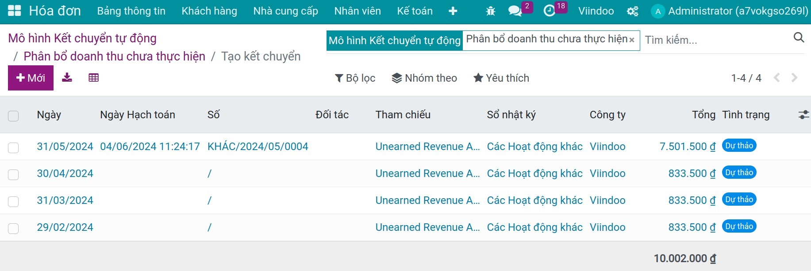Sort by the Ngày column header
This screenshot has width=811, height=271.
click(49, 115)
